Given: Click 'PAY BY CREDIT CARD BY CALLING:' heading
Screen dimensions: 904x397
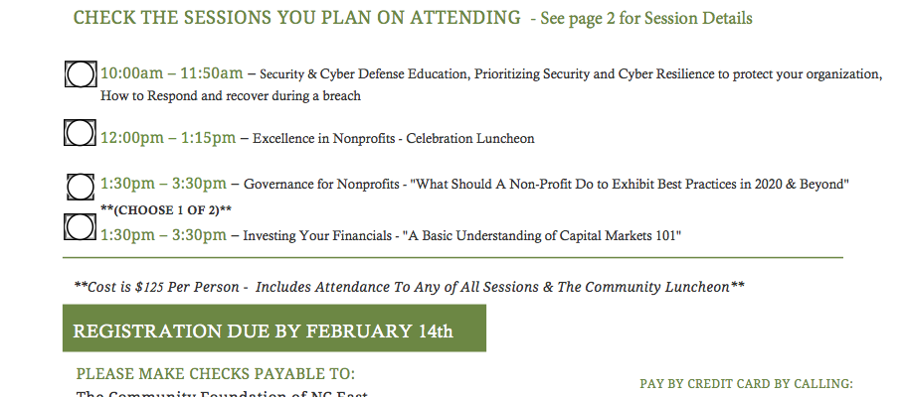Looking at the screenshot, I should click(x=746, y=383).
